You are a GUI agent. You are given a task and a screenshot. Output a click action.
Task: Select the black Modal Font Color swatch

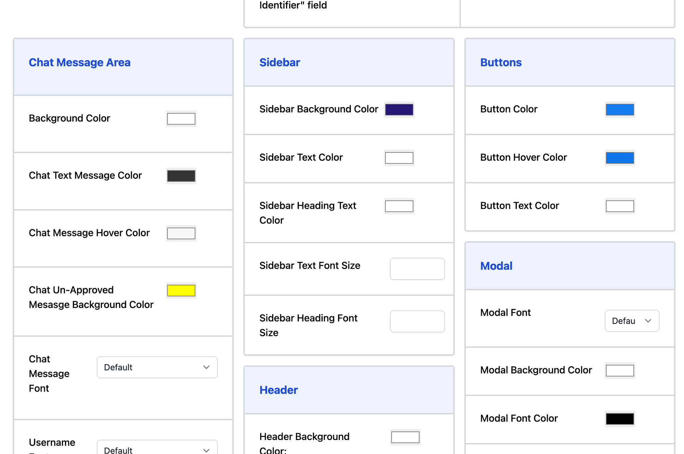620,419
